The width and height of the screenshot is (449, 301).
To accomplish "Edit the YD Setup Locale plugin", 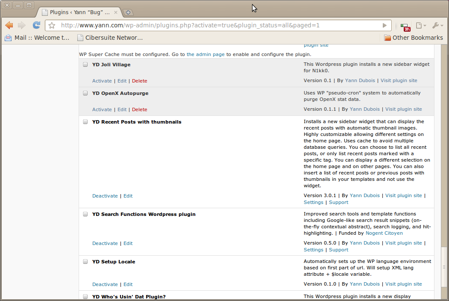I will coord(128,284).
